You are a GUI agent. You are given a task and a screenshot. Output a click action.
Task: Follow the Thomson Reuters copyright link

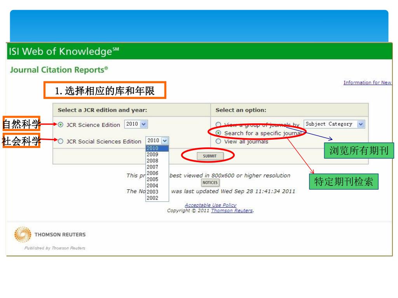tap(232, 211)
